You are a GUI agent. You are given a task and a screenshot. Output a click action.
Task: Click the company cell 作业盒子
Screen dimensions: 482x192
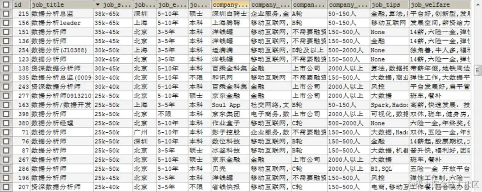[x=231, y=123]
